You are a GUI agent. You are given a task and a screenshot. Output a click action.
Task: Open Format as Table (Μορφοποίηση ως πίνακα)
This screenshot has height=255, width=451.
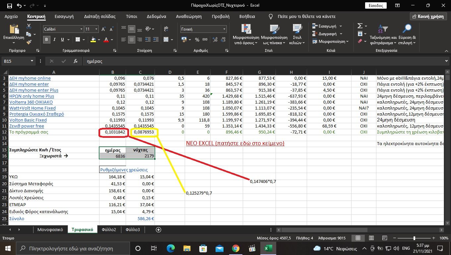(x=274, y=35)
